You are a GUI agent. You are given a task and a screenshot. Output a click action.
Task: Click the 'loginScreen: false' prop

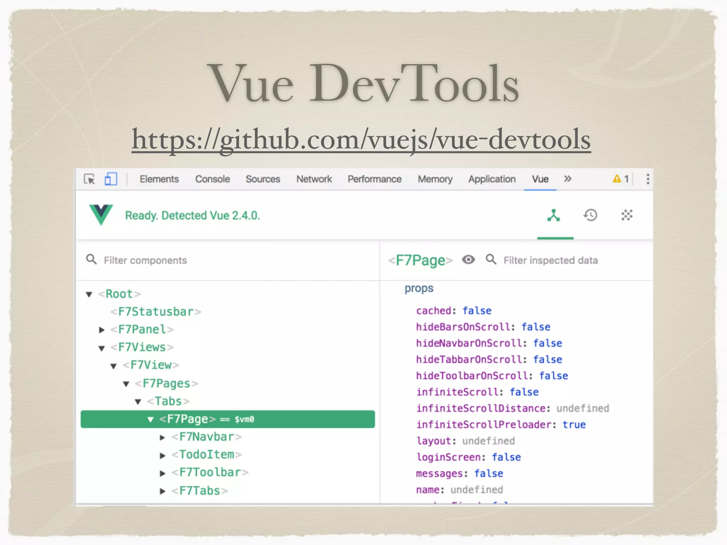469,457
